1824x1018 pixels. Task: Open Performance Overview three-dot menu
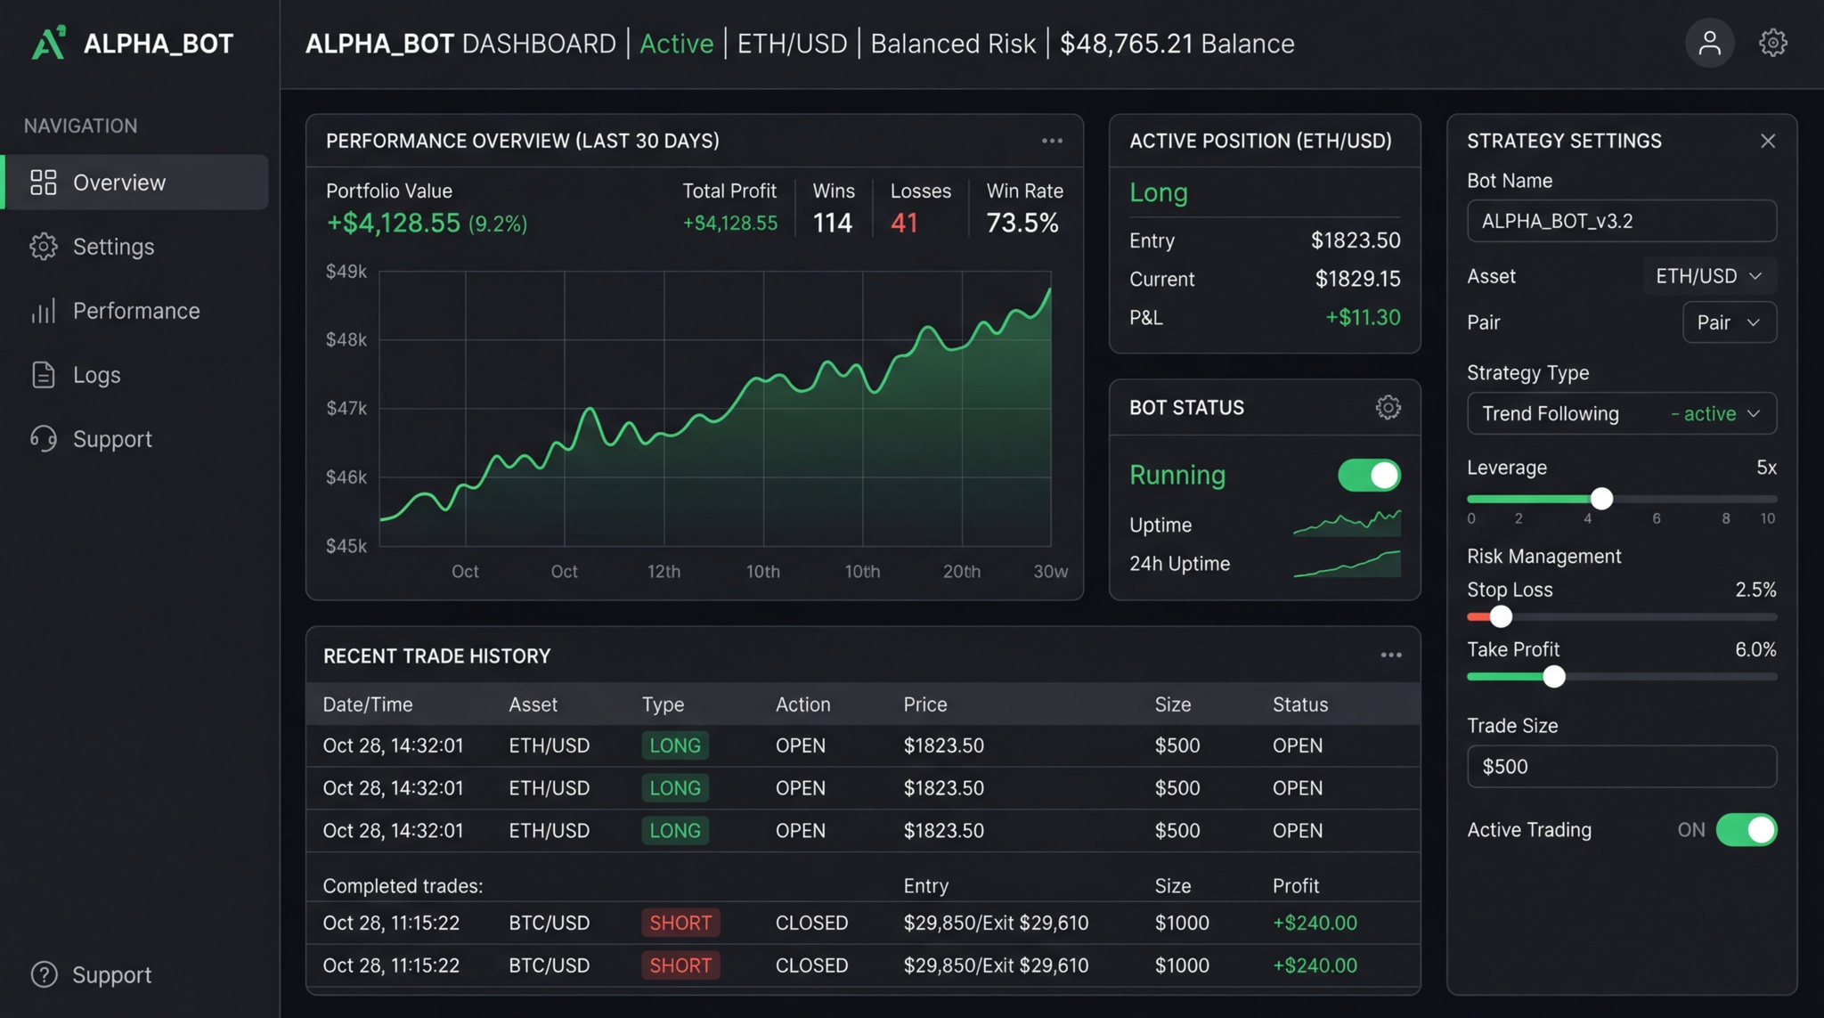coord(1052,141)
